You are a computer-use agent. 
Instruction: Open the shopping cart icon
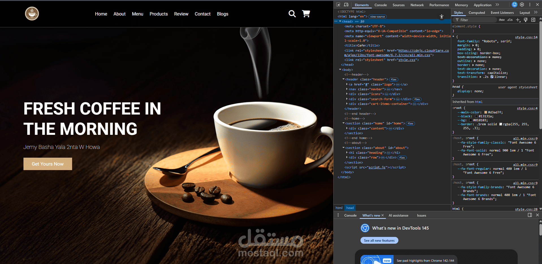pyautogui.click(x=306, y=14)
